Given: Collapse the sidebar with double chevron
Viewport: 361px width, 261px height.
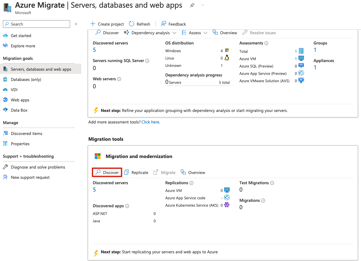Looking at the screenshot, I should coord(76,24).
